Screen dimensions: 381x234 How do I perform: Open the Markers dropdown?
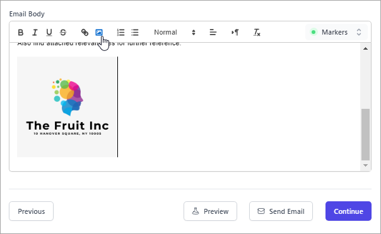336,32
